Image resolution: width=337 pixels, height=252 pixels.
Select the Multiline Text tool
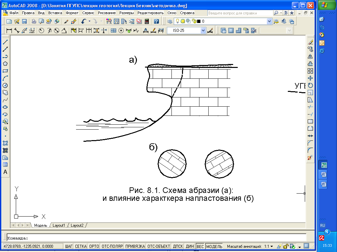point(5,172)
